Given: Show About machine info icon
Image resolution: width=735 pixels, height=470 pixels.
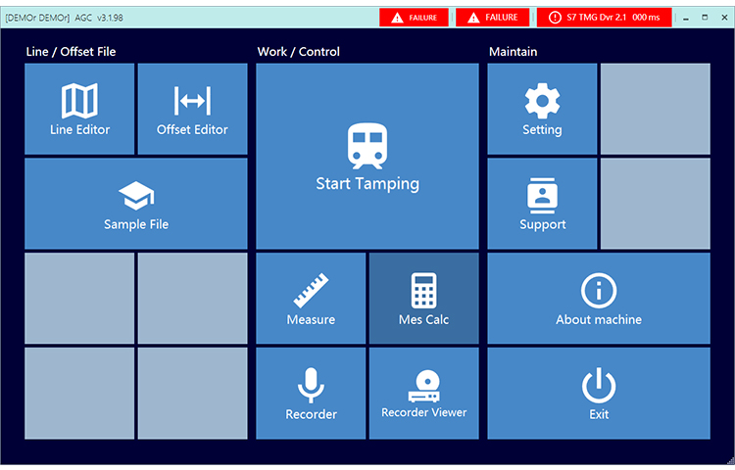Looking at the screenshot, I should point(599,291).
